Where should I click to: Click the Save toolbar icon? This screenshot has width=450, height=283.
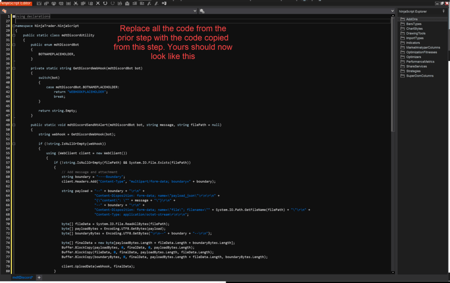pos(39,4)
